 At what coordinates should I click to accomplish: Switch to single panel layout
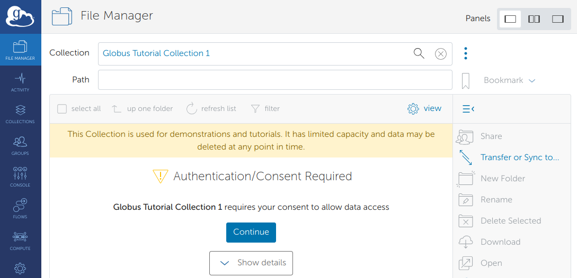(510, 19)
